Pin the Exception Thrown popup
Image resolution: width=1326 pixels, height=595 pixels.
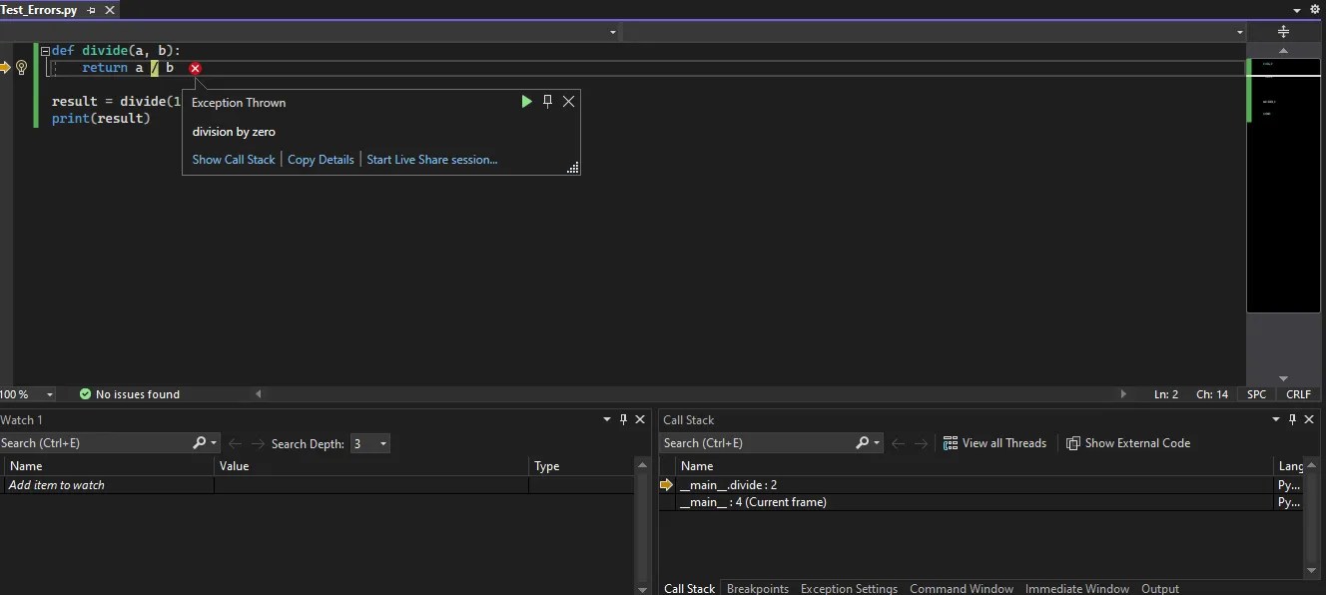pyautogui.click(x=547, y=101)
